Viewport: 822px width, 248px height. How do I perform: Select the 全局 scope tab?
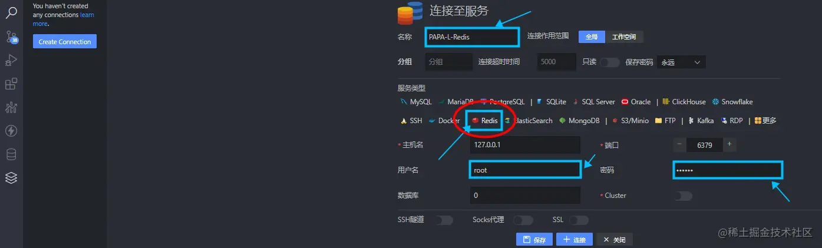click(x=592, y=37)
